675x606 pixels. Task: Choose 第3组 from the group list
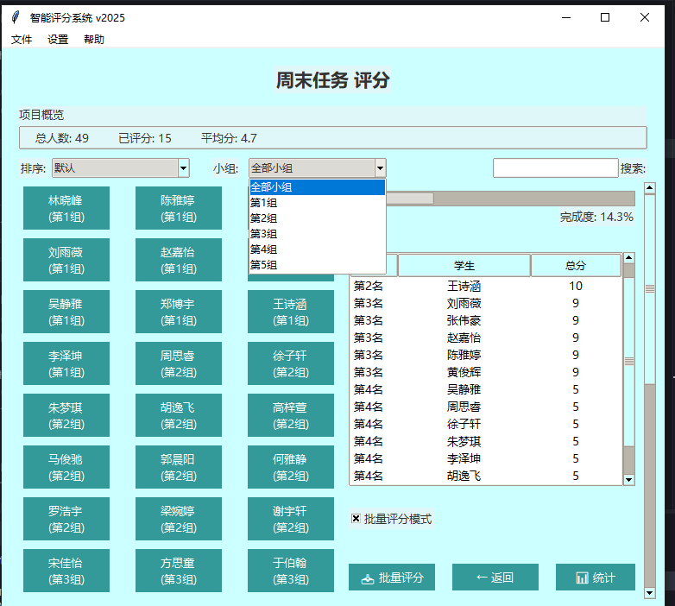point(318,234)
